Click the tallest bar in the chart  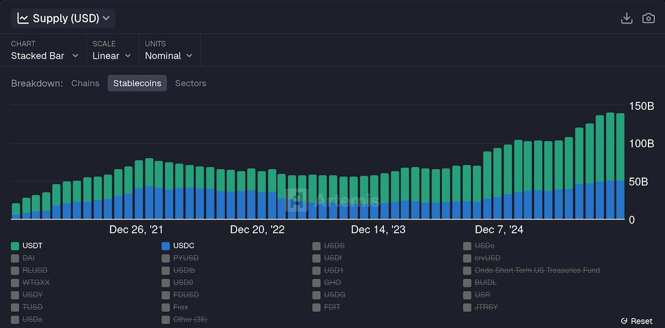point(610,166)
